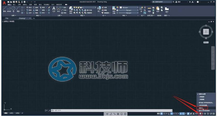Viewport: 217px width, 116px height.
Task: Toggle isometric drafting in status bar
Action: (x=176, y=114)
